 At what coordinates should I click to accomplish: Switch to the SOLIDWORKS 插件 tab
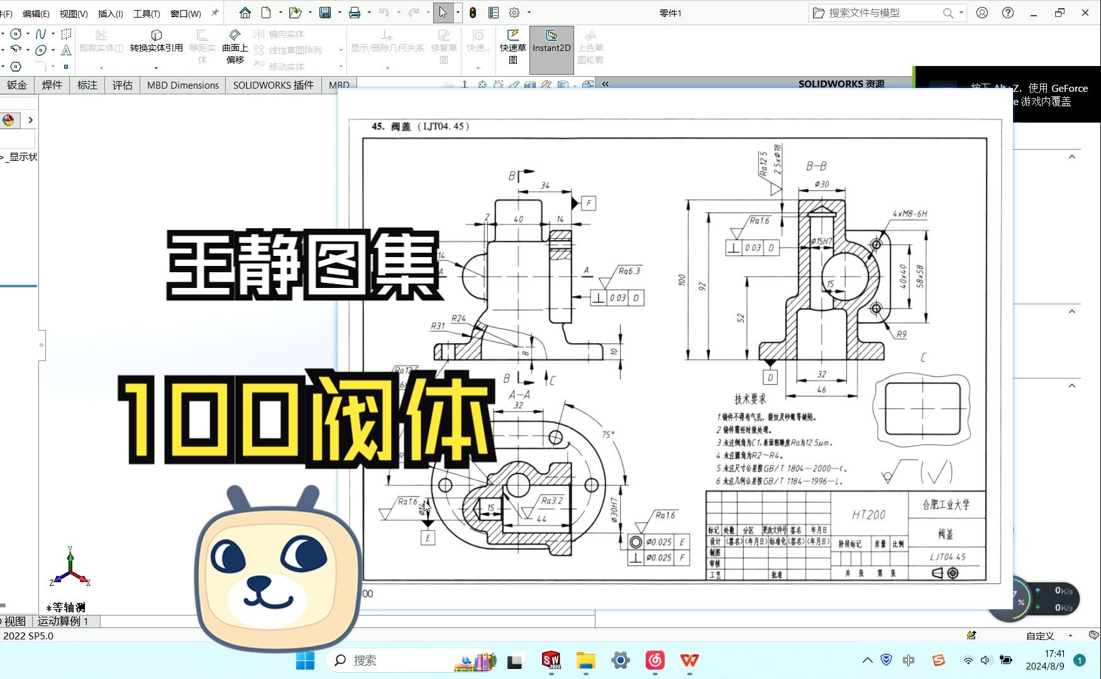tap(274, 85)
